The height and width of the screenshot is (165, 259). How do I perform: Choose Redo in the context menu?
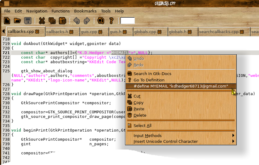tap(181, 65)
